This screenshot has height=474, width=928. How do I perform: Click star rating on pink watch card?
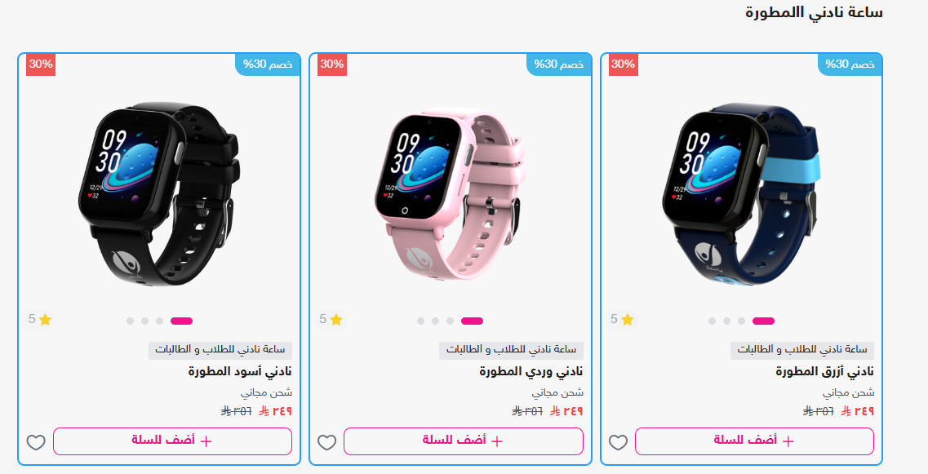coord(331,320)
